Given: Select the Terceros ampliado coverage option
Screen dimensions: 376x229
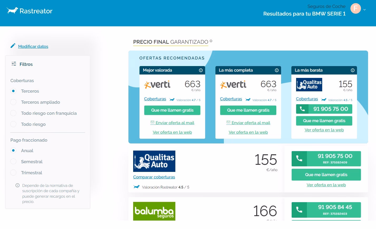Looking at the screenshot, I should (x=13, y=102).
